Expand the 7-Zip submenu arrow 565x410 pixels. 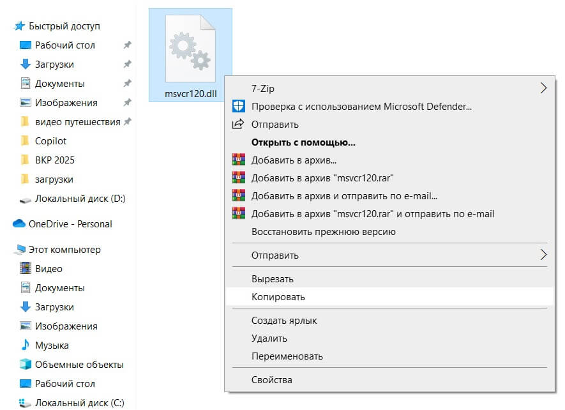click(543, 89)
